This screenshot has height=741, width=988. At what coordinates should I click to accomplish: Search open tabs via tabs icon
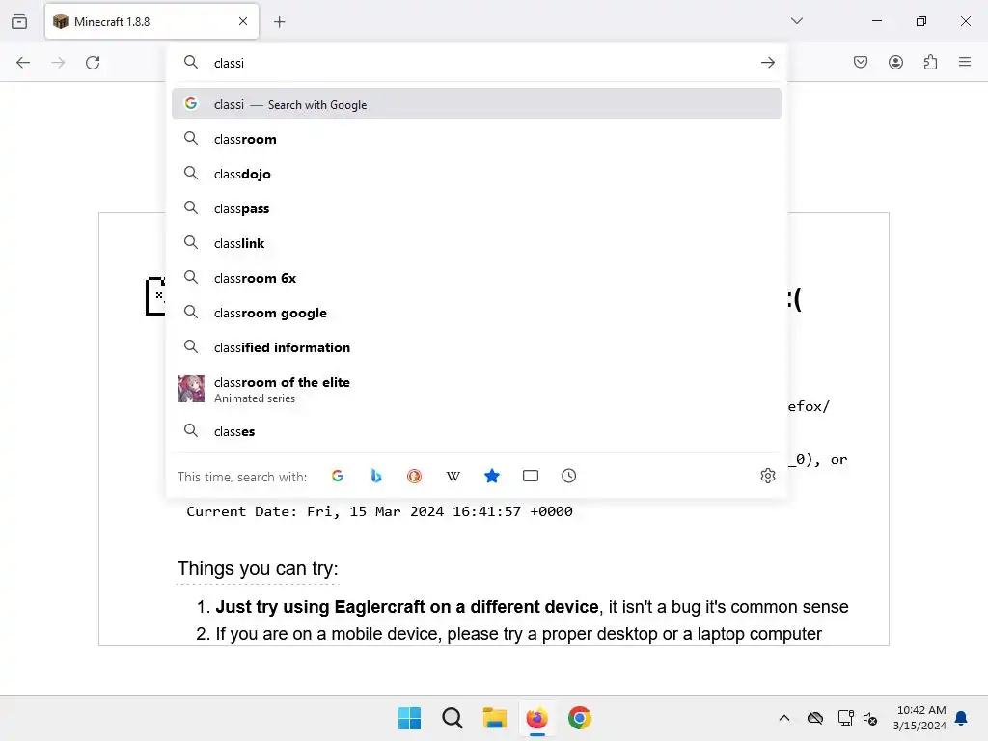point(531,477)
